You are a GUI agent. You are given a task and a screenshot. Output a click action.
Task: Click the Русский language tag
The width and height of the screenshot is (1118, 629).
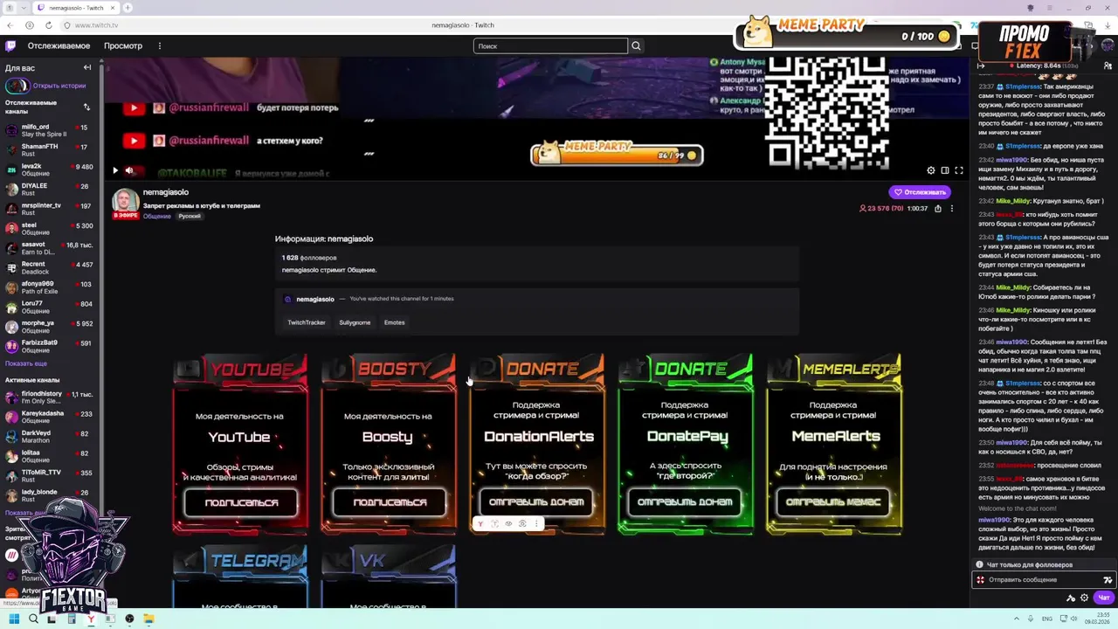[190, 216]
